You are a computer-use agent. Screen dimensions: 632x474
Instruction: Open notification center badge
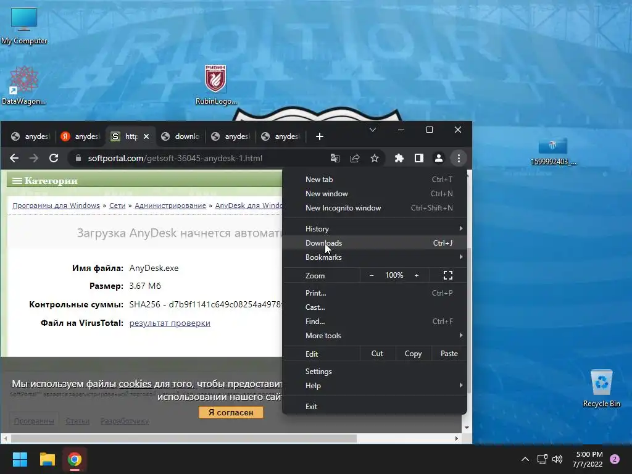pyautogui.click(x=615, y=459)
